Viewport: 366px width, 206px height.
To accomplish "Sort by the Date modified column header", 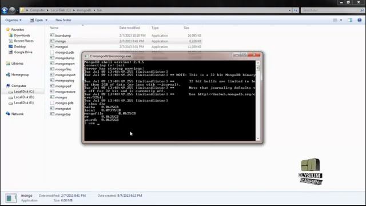I will (x=129, y=28).
